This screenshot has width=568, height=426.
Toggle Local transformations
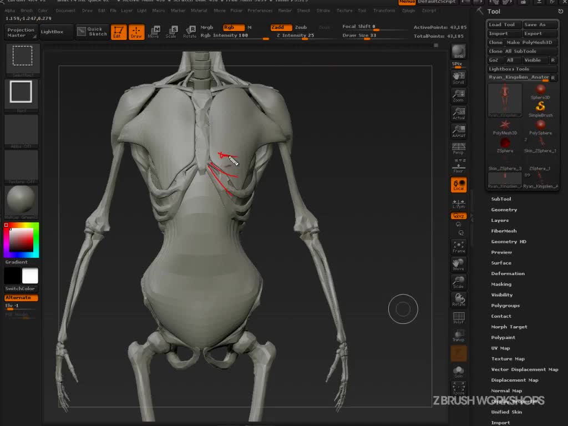458,184
